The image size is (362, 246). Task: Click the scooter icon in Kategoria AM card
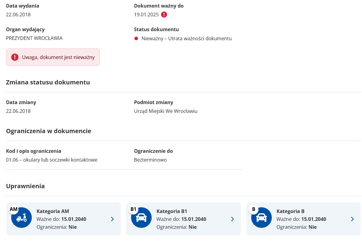click(x=21, y=218)
